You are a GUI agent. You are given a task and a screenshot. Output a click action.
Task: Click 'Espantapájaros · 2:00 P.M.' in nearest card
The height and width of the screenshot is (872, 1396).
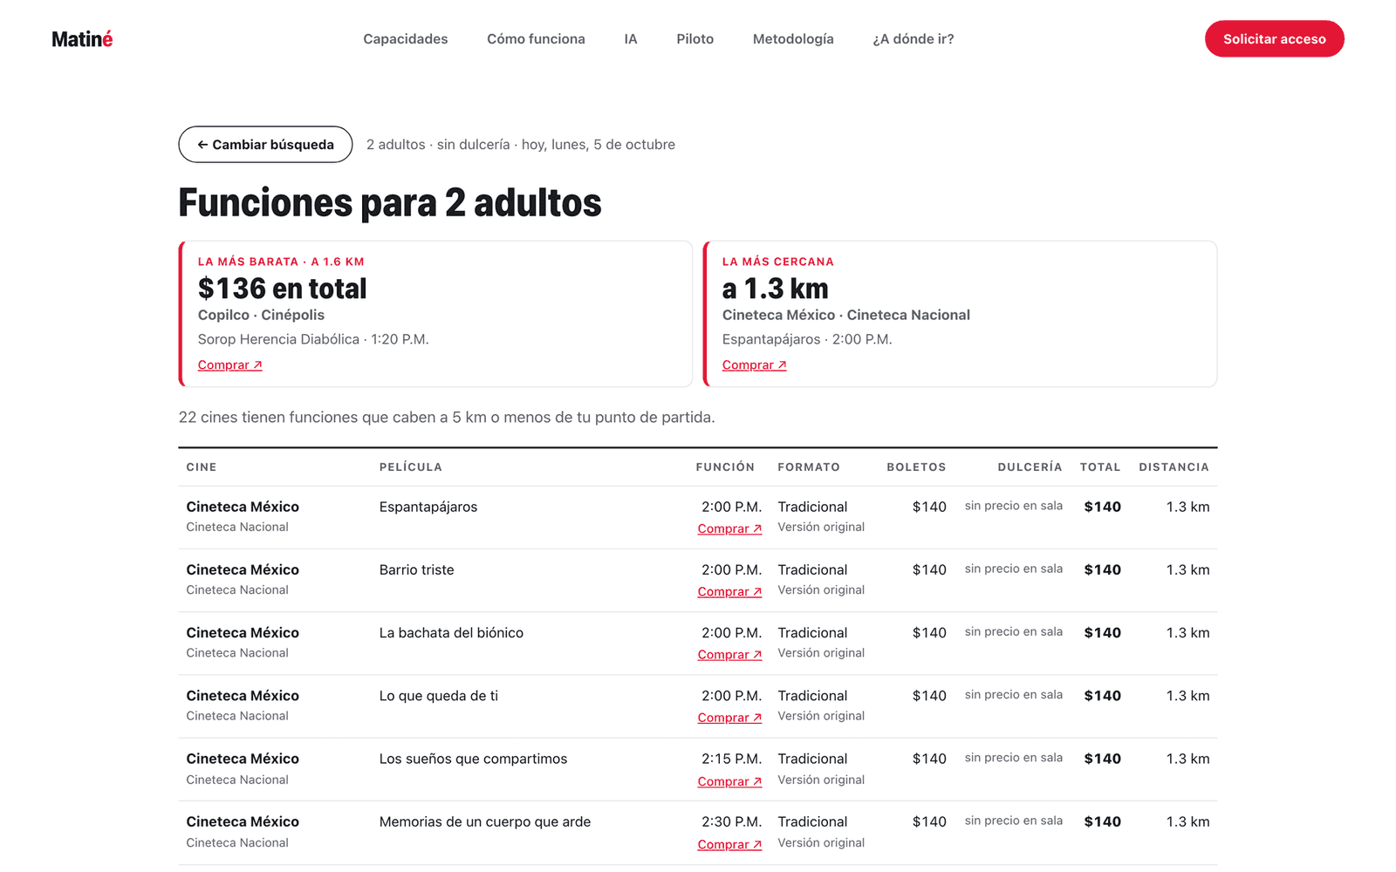[x=807, y=339]
